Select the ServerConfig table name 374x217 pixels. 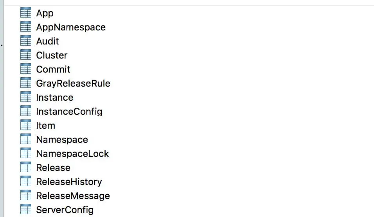65,210
